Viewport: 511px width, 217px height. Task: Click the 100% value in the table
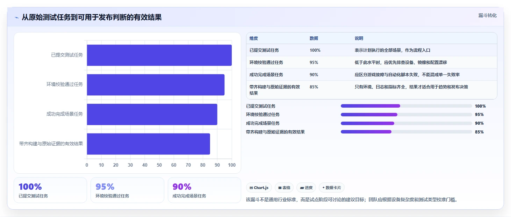[x=315, y=50]
